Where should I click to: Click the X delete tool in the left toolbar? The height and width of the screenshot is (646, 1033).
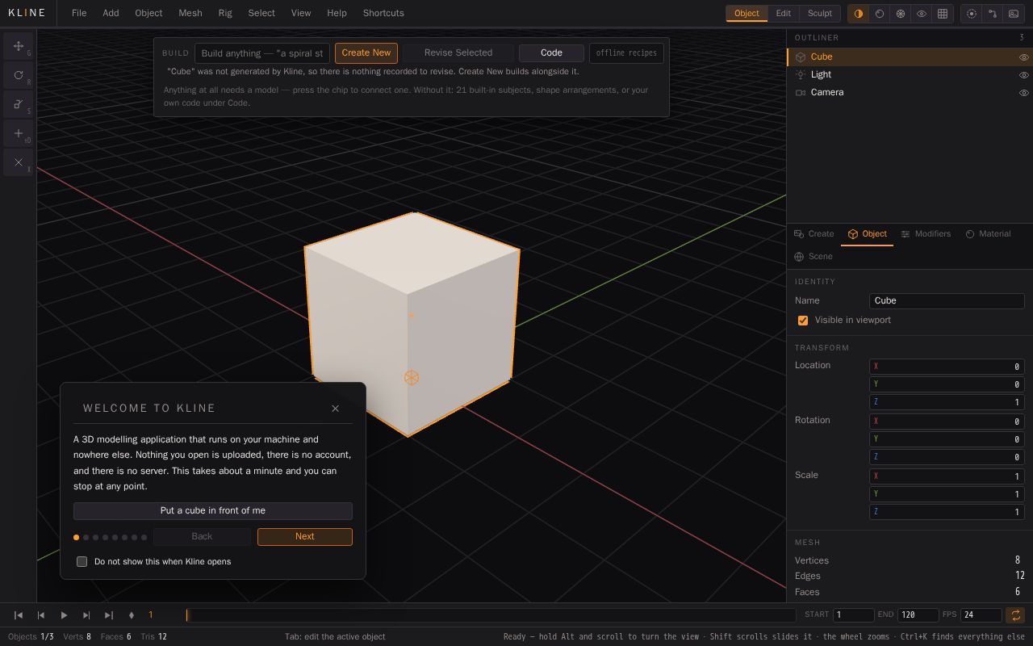coord(18,162)
